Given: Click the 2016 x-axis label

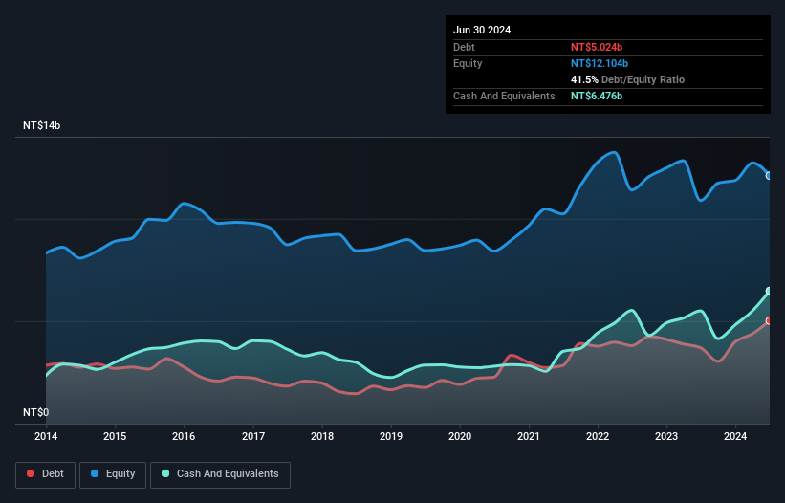Looking at the screenshot, I should 184,436.
